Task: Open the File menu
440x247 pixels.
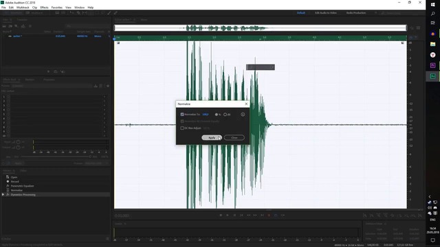Action: point(3,8)
